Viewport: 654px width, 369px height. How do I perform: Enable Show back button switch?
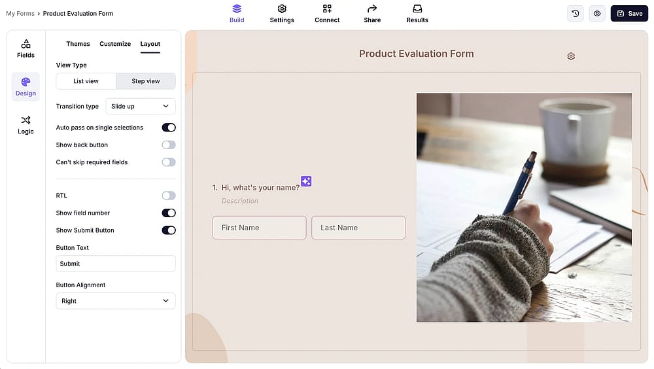pyautogui.click(x=169, y=145)
